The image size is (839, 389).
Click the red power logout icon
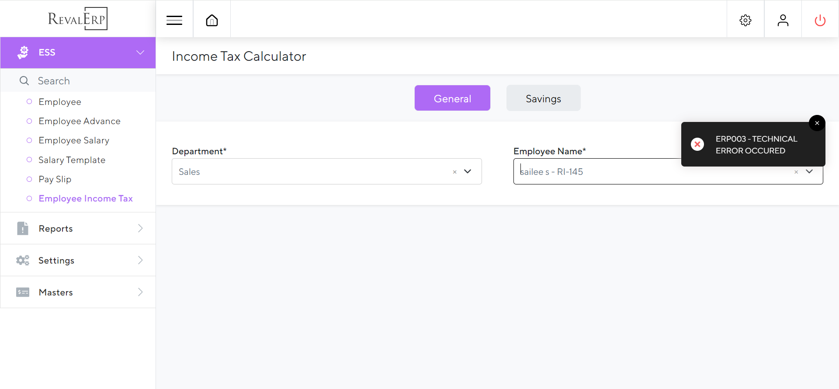[x=820, y=20]
